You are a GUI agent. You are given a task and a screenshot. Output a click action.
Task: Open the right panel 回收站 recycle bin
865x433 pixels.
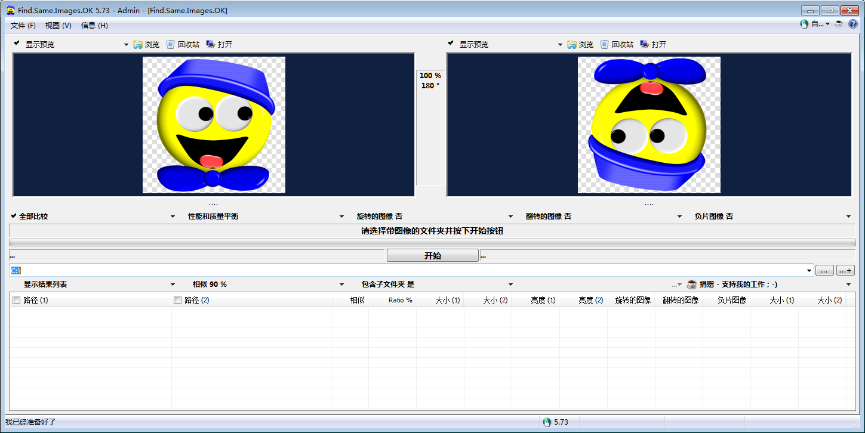pyautogui.click(x=605, y=45)
